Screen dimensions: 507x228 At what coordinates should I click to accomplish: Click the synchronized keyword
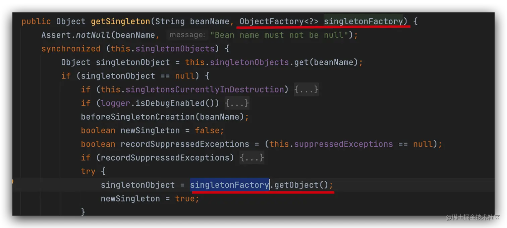tap(71, 49)
